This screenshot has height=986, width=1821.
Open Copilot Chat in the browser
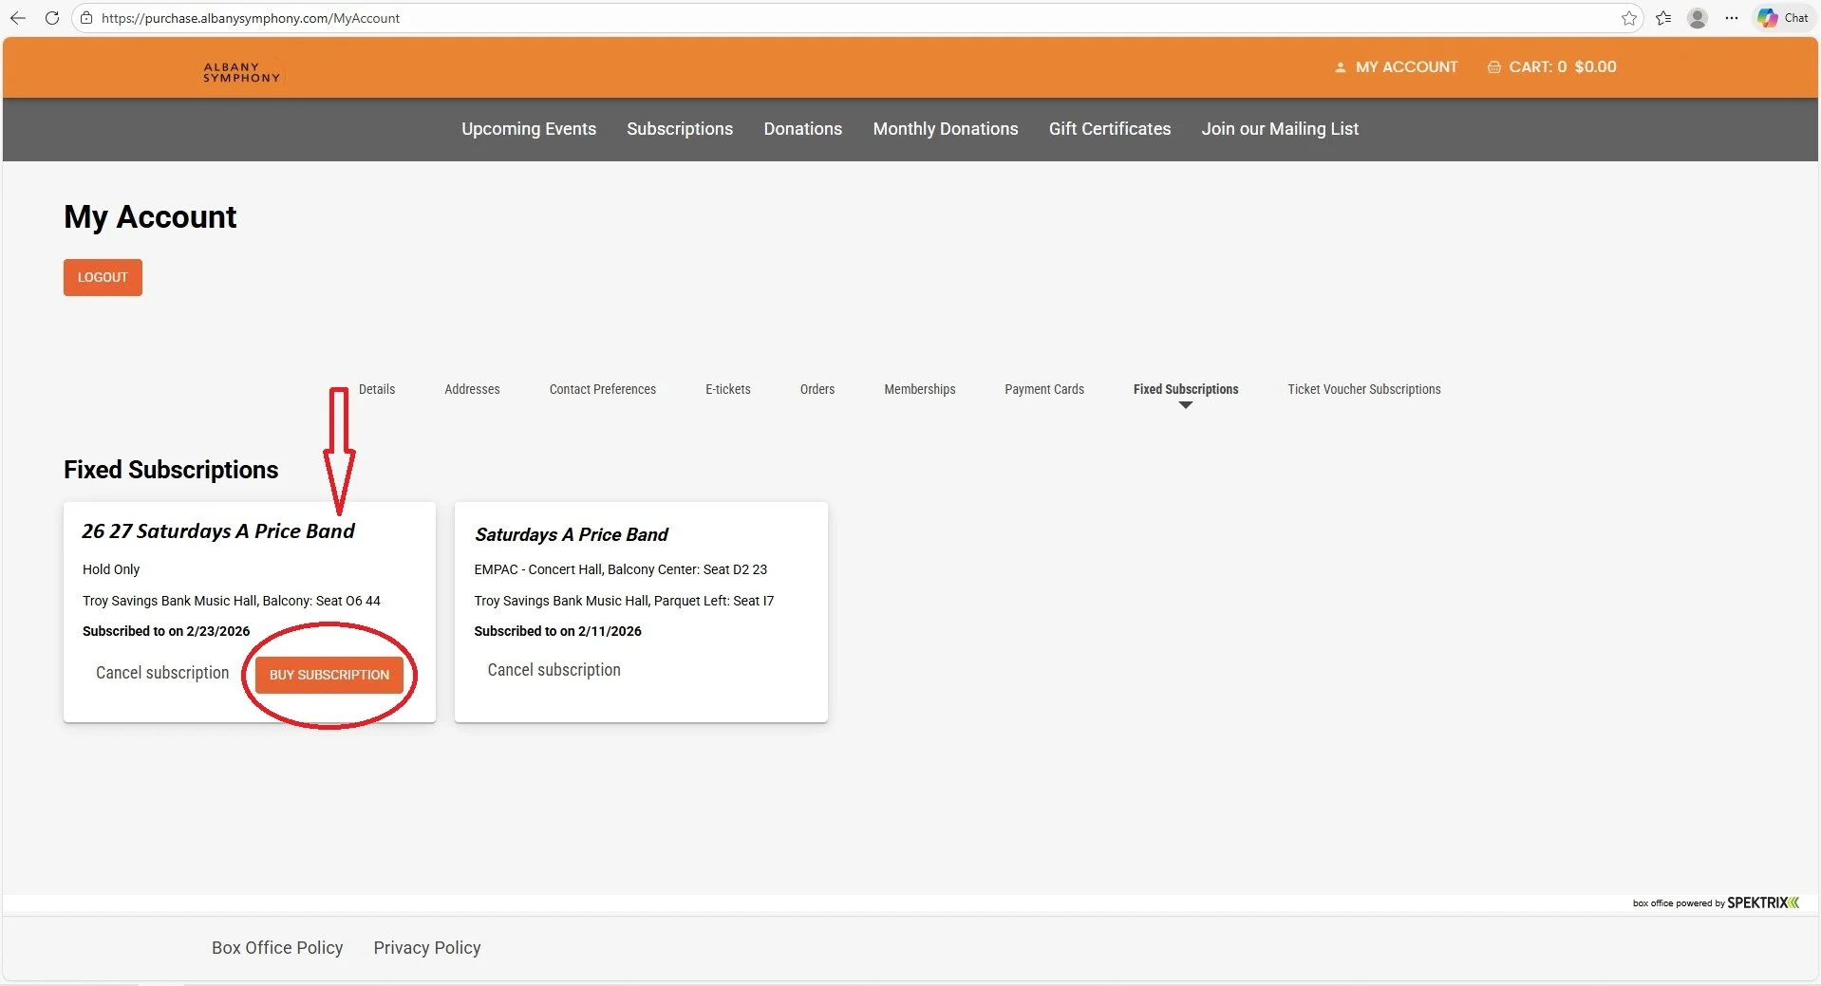pos(1783,18)
